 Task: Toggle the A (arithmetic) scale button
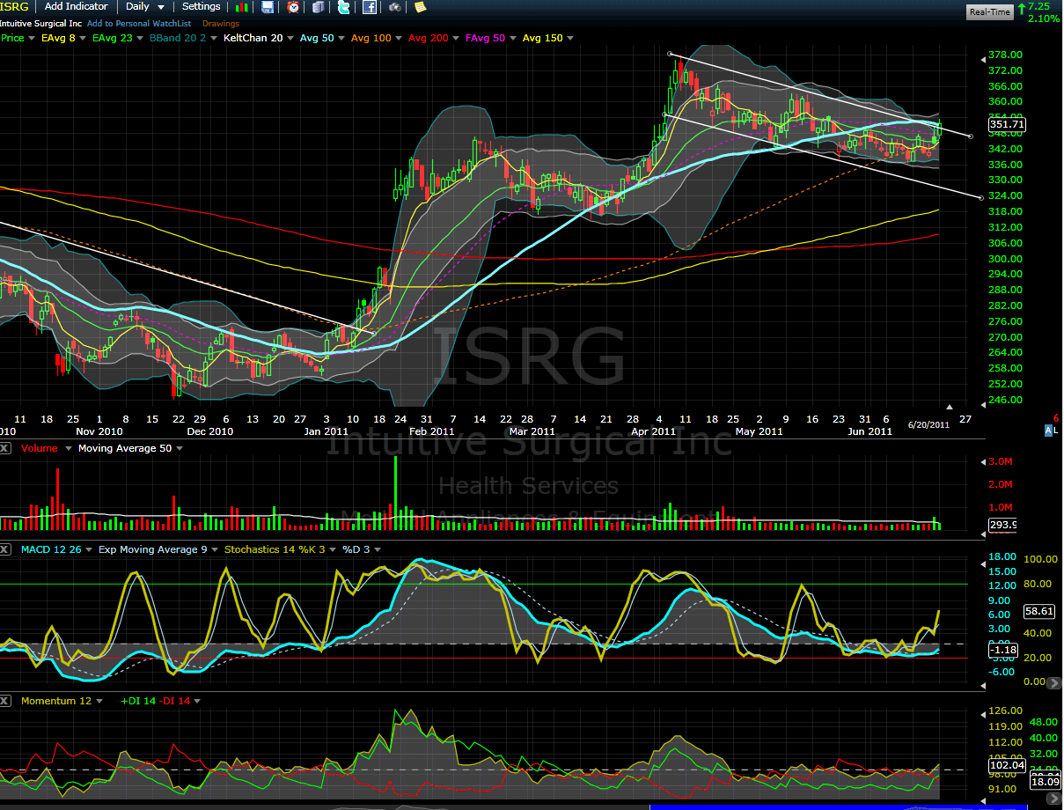1048,431
